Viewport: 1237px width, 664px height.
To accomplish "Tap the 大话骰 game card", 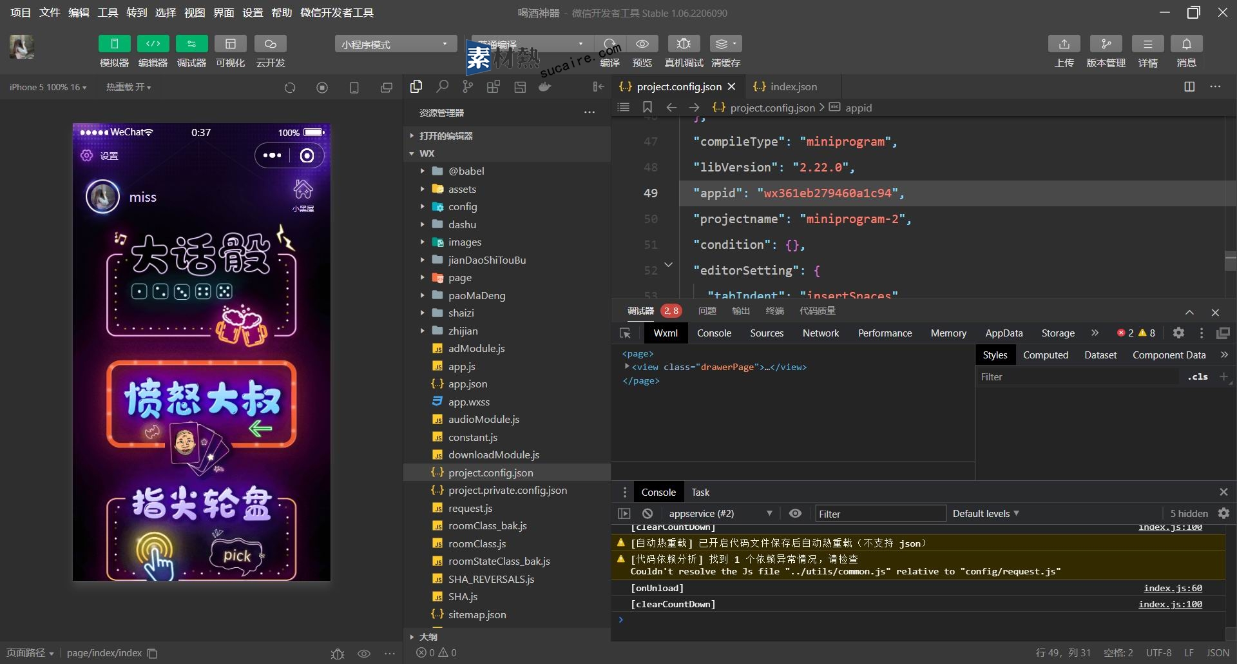I will tap(202, 286).
